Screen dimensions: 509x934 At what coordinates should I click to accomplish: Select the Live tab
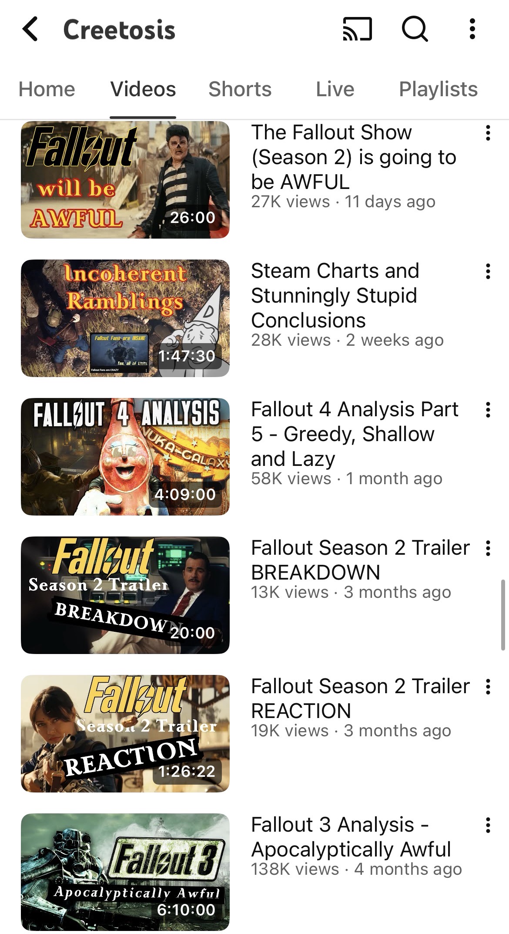coord(335,89)
